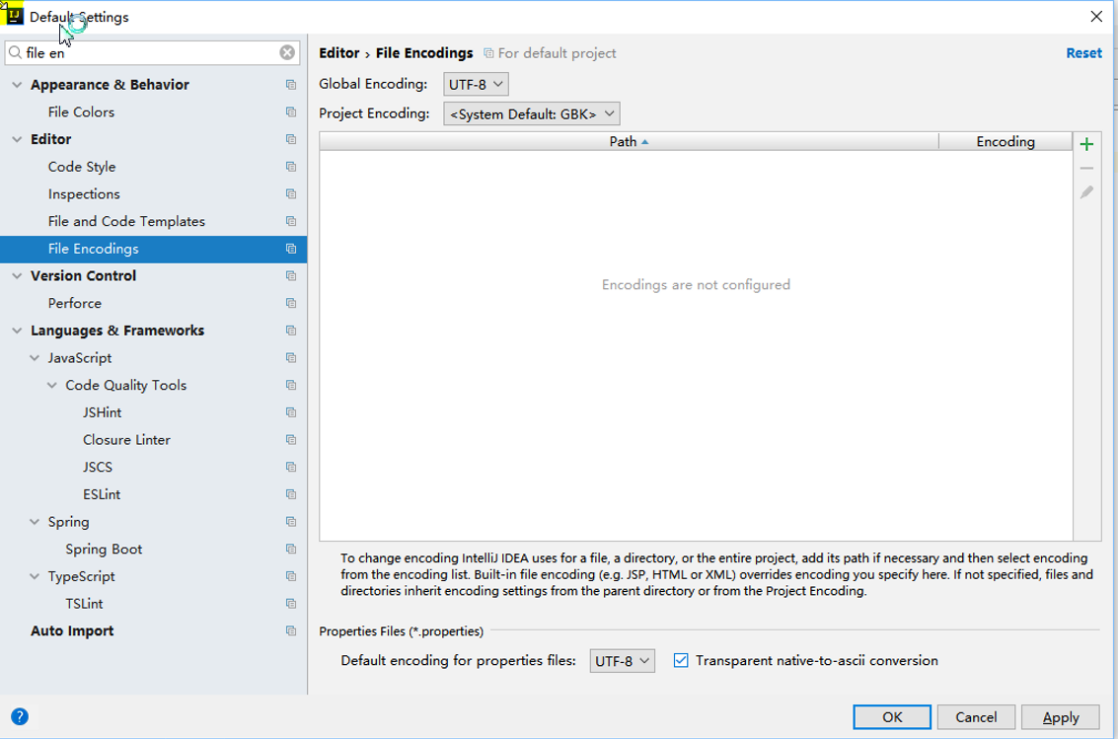Select Auto Import settings page
The image size is (1118, 739).
tap(72, 630)
